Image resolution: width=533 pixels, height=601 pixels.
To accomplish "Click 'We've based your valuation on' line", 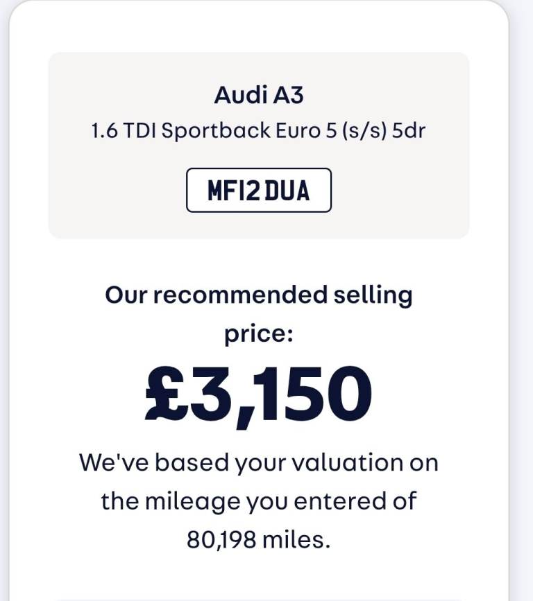I will [259, 463].
